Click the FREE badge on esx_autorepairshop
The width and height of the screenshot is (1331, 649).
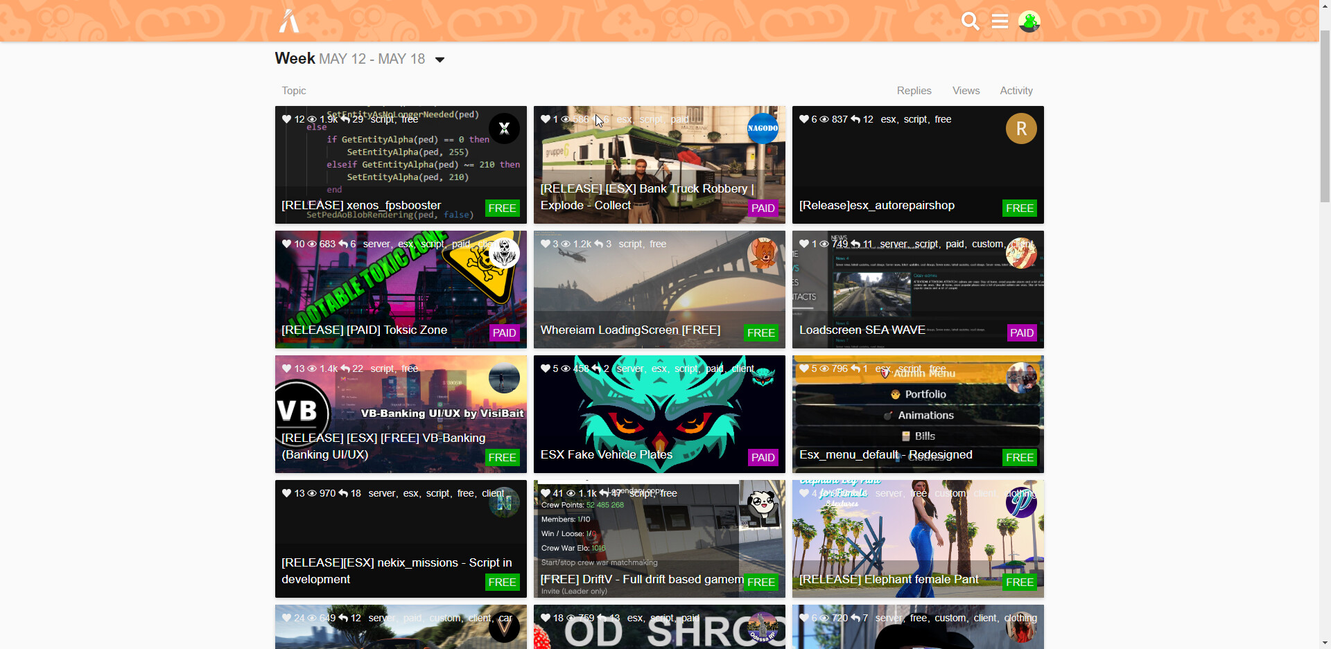(x=1020, y=208)
